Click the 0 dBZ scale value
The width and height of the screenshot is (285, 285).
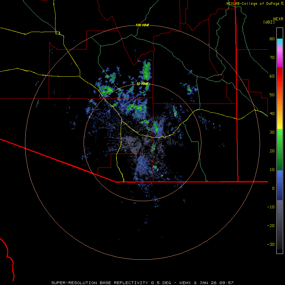tap(273, 188)
